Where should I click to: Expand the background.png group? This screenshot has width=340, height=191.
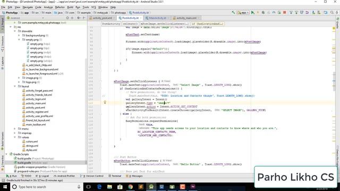pos(19,36)
